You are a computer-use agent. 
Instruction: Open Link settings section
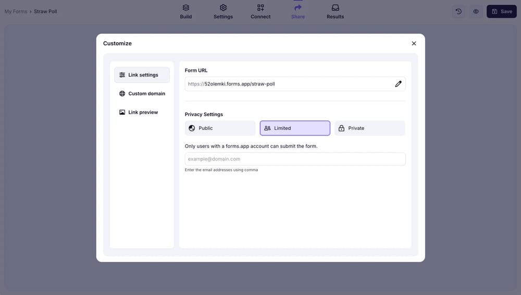pos(142,75)
